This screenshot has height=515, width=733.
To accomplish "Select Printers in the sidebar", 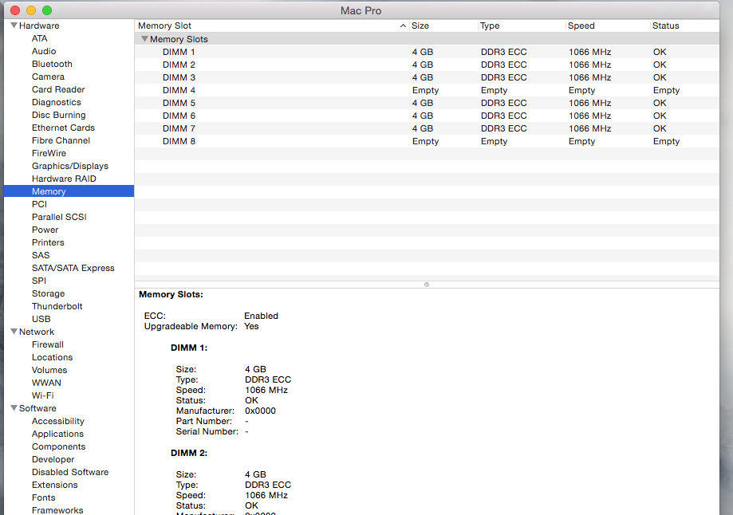I will click(48, 242).
